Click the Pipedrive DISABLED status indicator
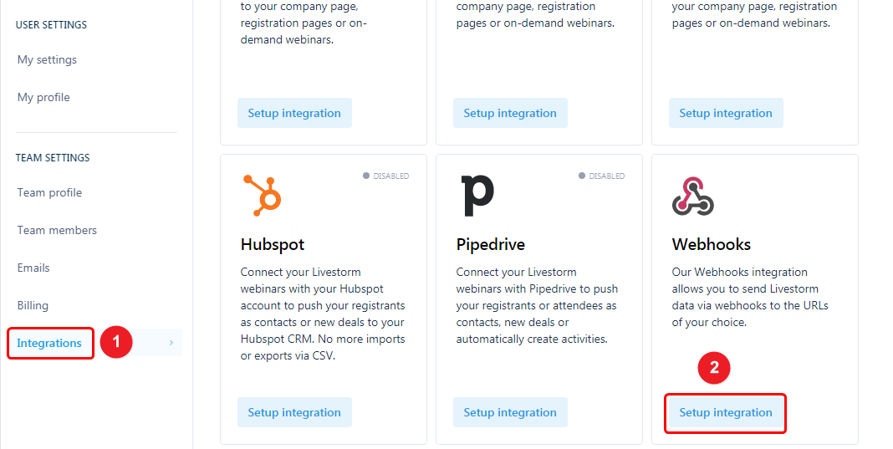Viewport: 893px width, 449px height. tap(601, 176)
